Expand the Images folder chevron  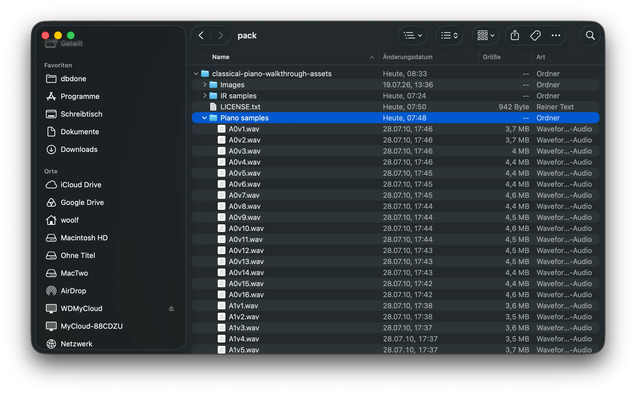pos(204,85)
